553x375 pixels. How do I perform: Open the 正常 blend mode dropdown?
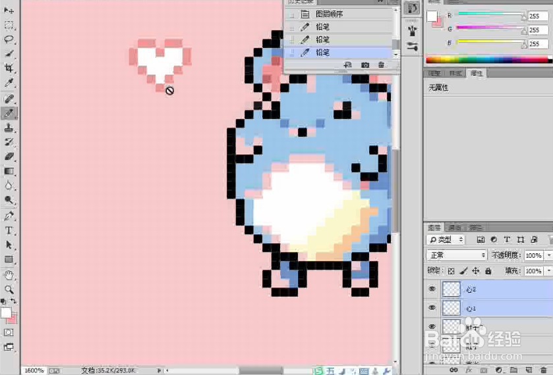pyautogui.click(x=457, y=255)
